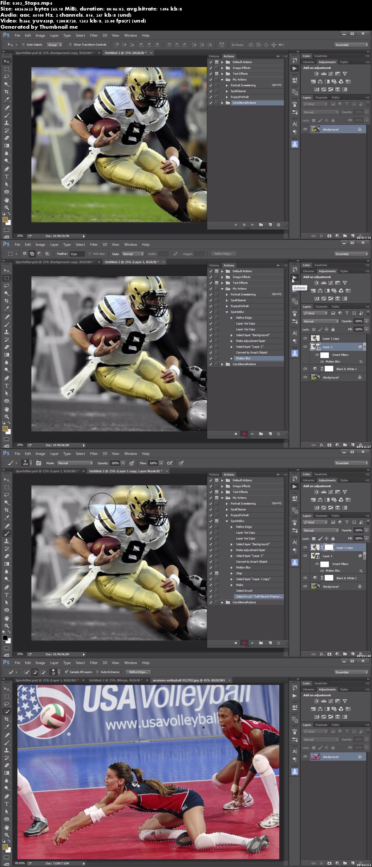
Task: Open Kind filter dropdown in second frame's Layers panel
Action: point(315,313)
